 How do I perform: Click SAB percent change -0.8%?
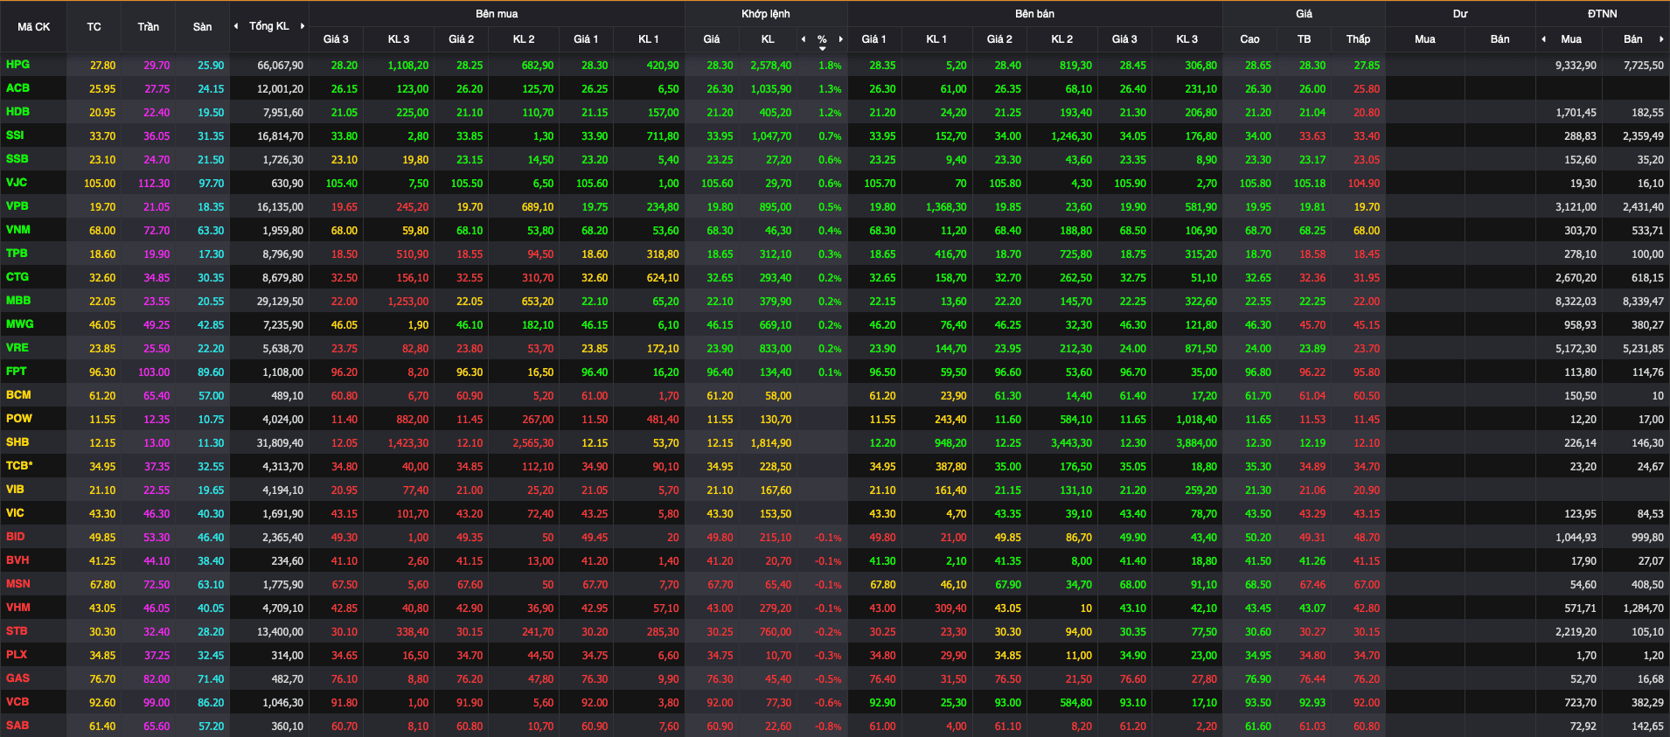[828, 727]
